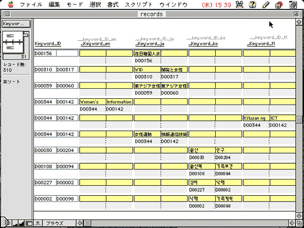Viewport: 304px width, 228px height.
Task: Open the ブラウズ mode pop-up
Action: 59,223
